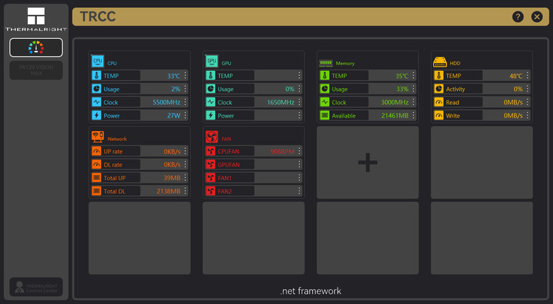The height and width of the screenshot is (304, 553).
Task: Click the Thermalright Control Center user icon
Action: (19, 287)
